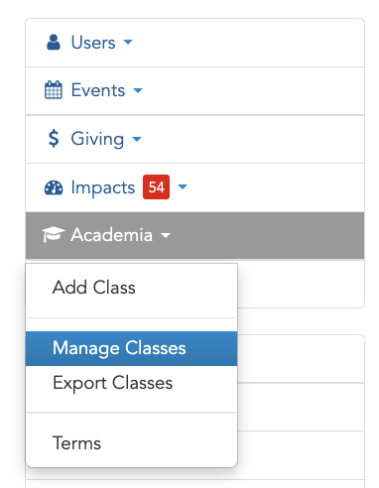Click the Events calendar icon
379x488 pixels.
coord(54,90)
